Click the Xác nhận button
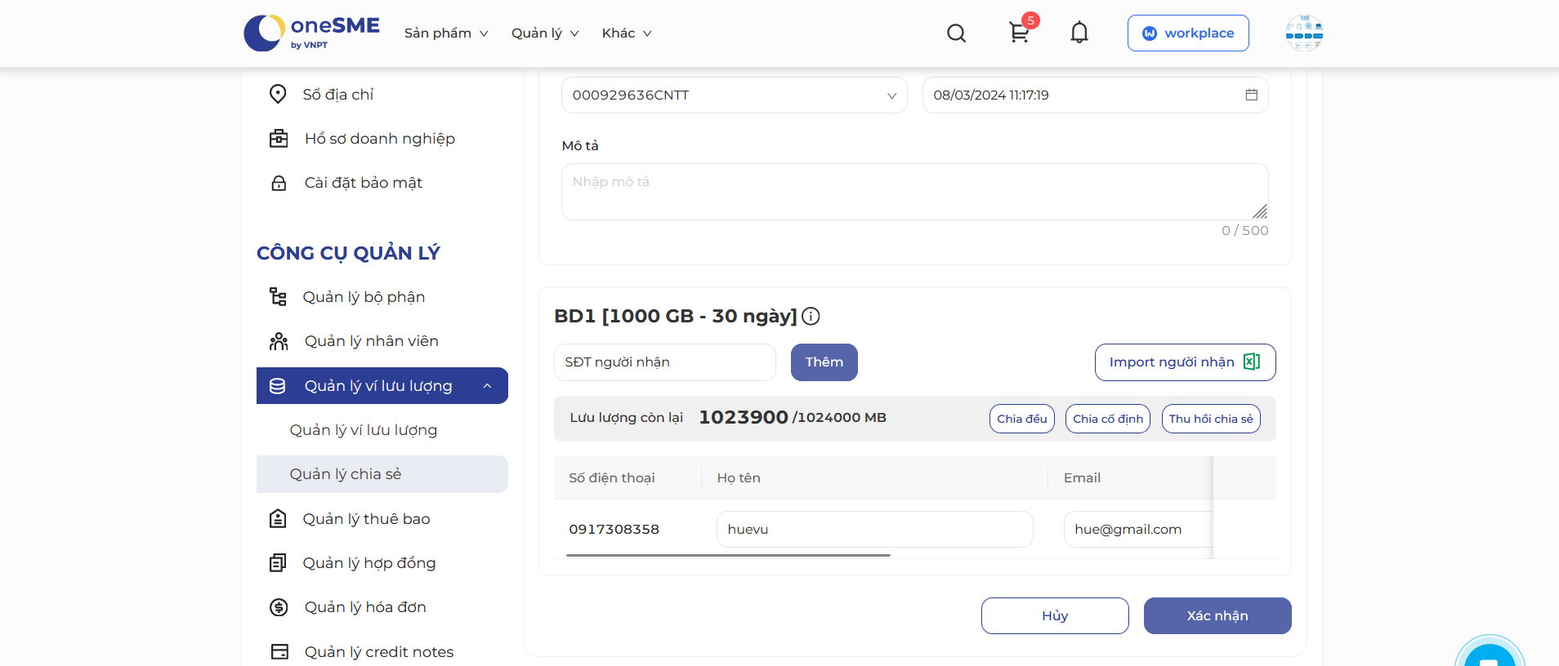Image resolution: width=1559 pixels, height=666 pixels. [1217, 615]
